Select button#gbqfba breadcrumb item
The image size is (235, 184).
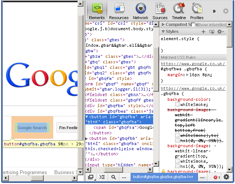164,177
